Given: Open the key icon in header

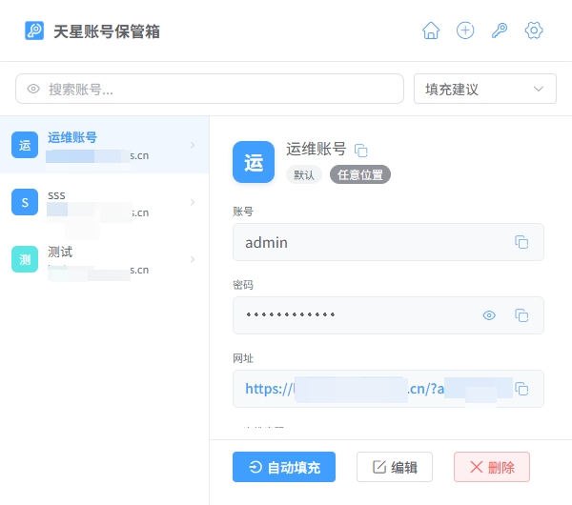Looking at the screenshot, I should point(500,30).
